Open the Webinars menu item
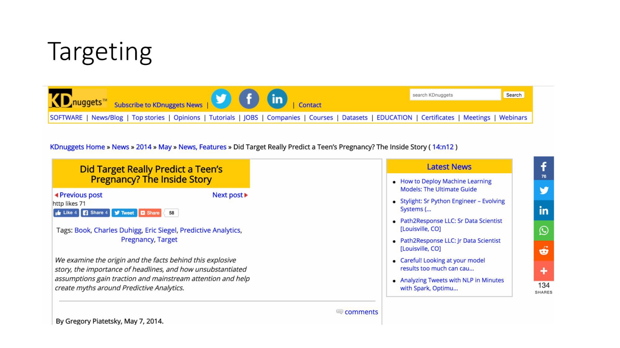The width and height of the screenshot is (620, 348). tap(513, 118)
